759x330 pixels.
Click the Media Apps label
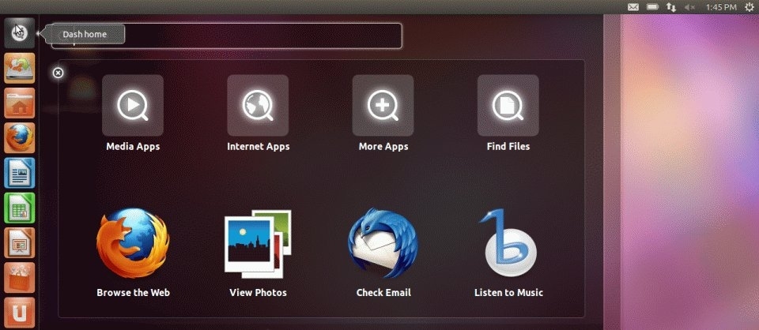click(x=133, y=146)
